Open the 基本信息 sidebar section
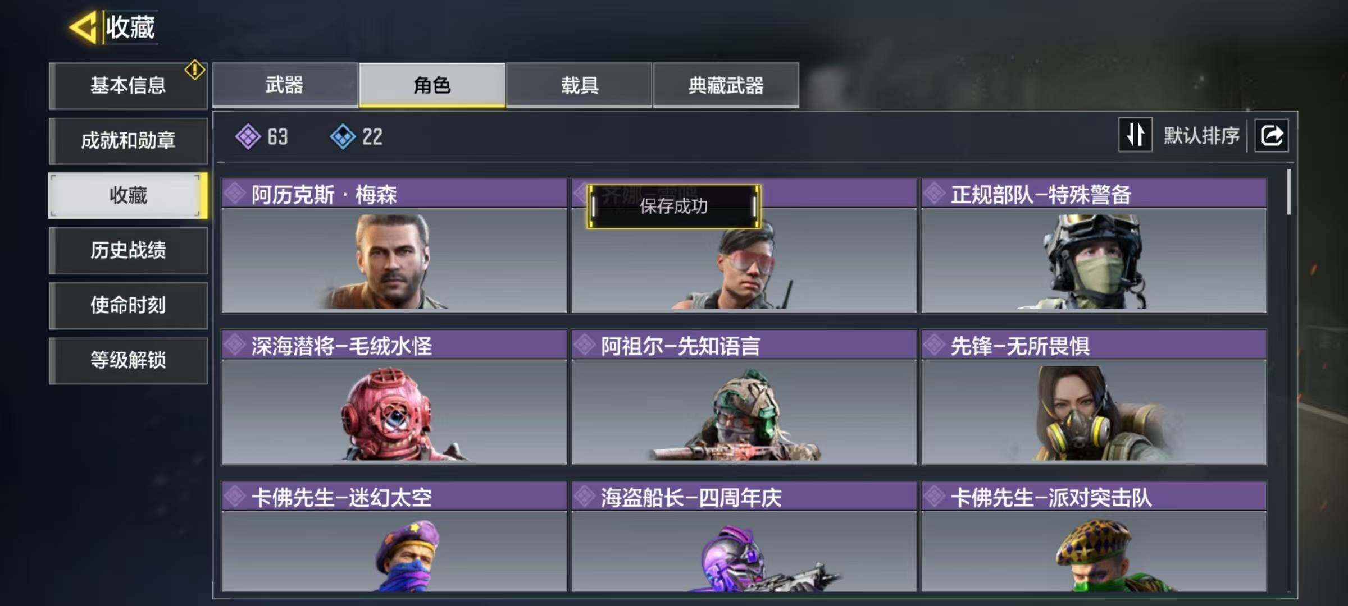 [x=128, y=85]
